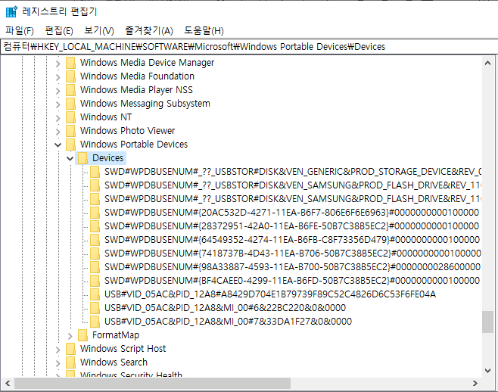The width and height of the screenshot is (498, 392).
Task: Select key USB#VID_05AC&PID_12A8#A8429D704E1B... text
Action: point(270,295)
